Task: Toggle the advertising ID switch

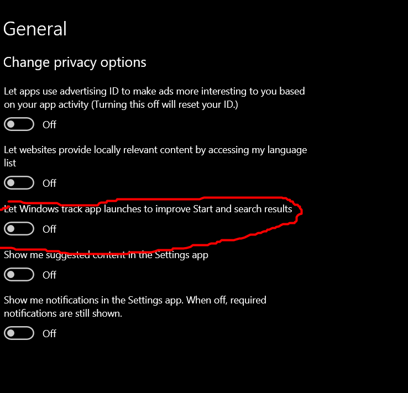Action: [19, 124]
